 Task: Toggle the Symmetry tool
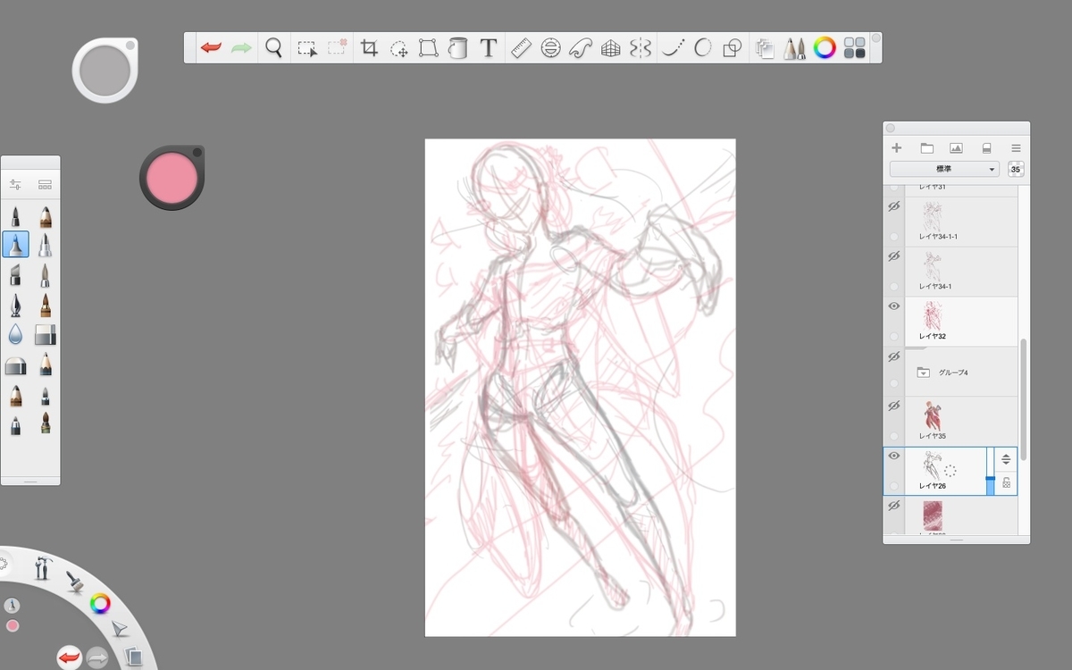640,48
